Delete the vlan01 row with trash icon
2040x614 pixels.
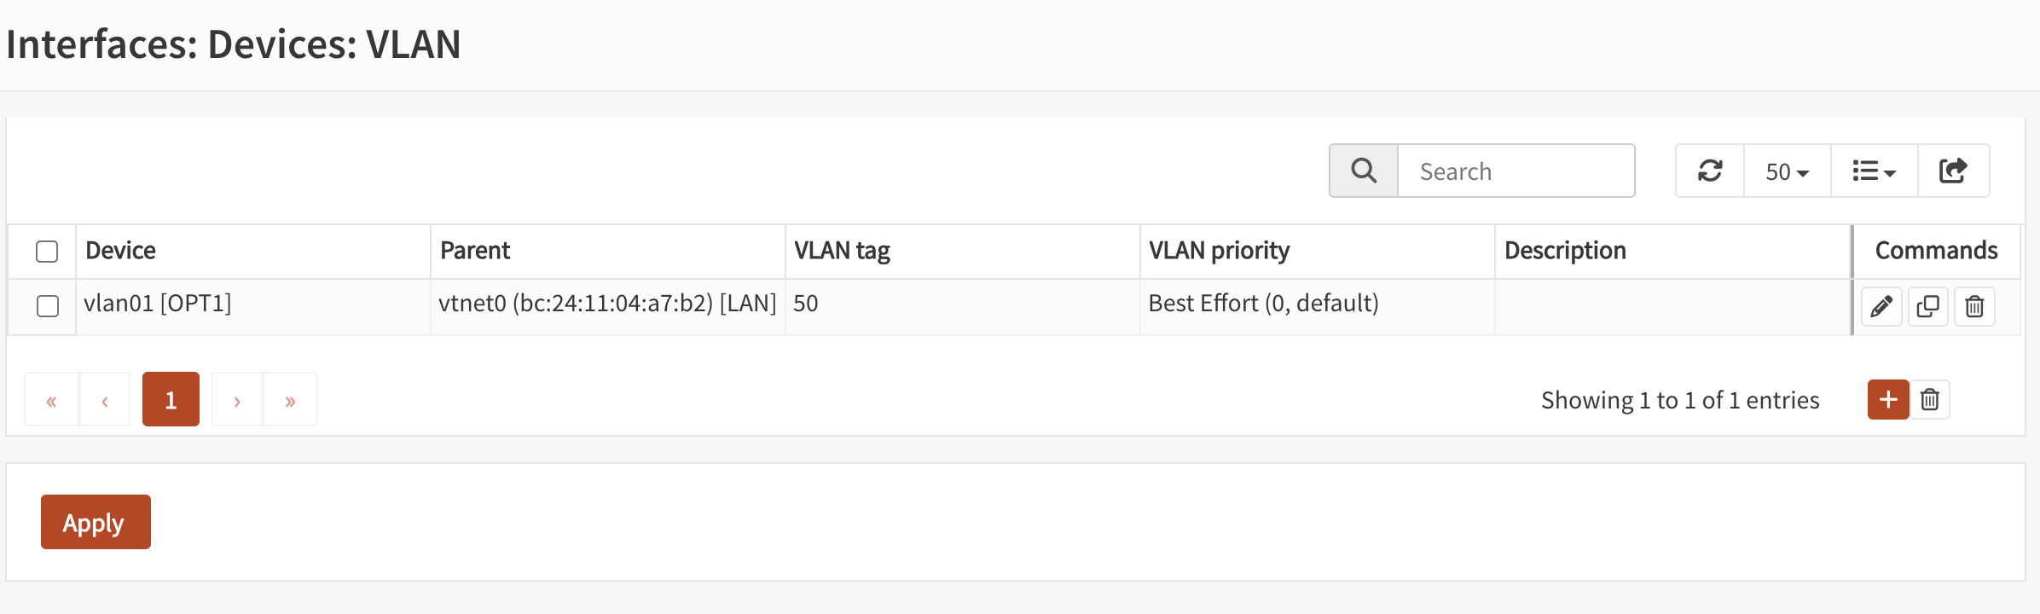click(1974, 306)
